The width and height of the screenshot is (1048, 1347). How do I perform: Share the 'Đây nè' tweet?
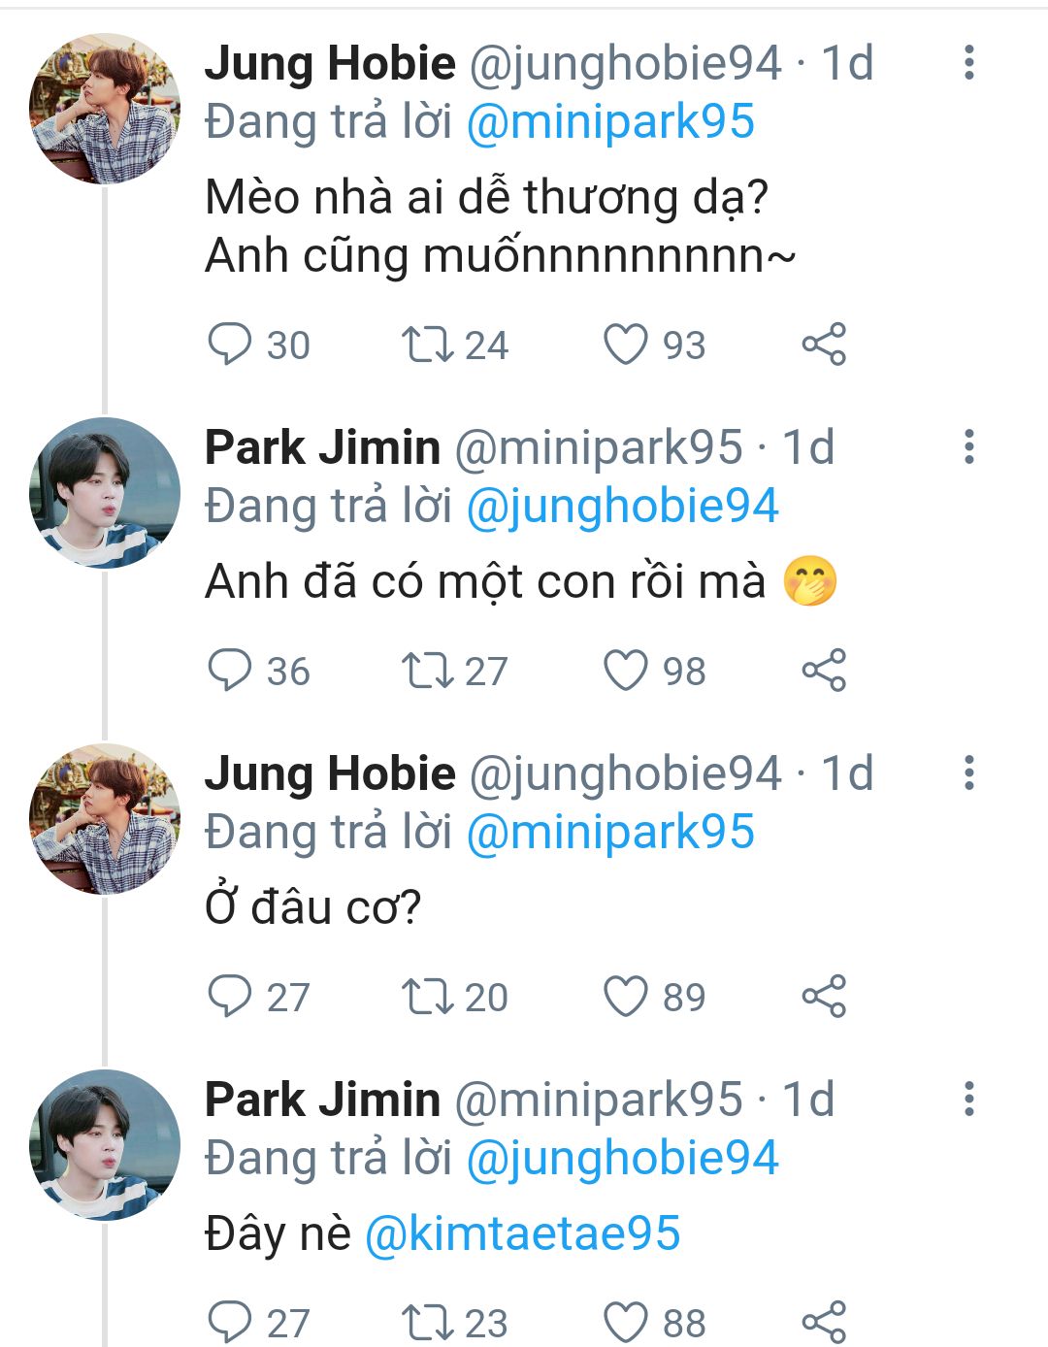(x=824, y=1322)
